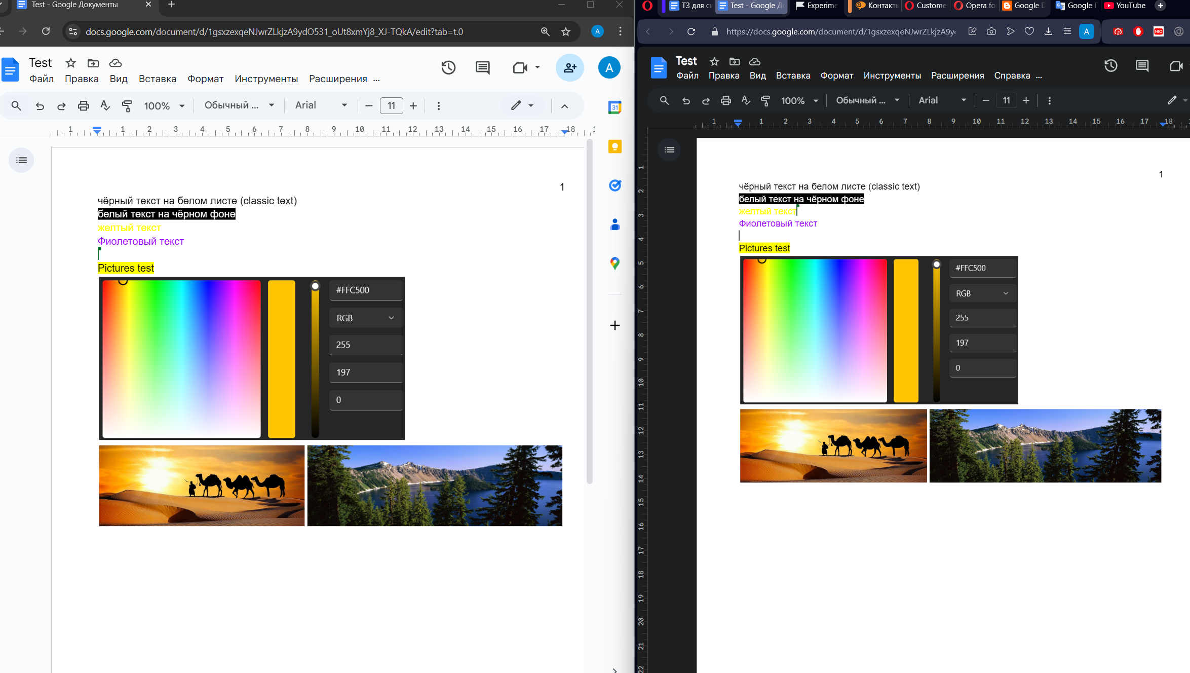Click print icon in dark-mode toolbar
Screen dimensions: 1190x673
pyautogui.click(x=725, y=101)
